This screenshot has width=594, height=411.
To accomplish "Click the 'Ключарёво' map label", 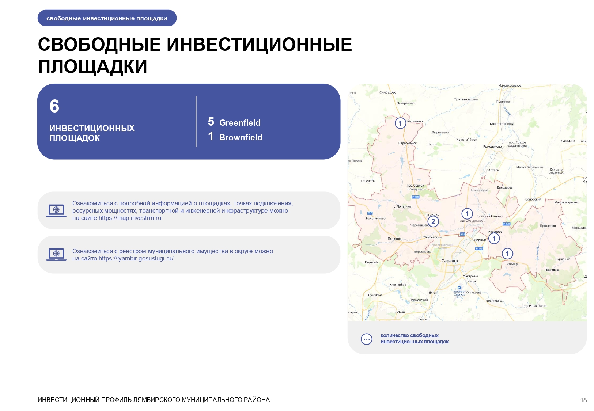I will click(398, 285).
